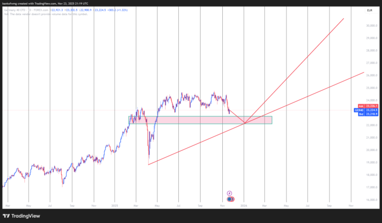Click the volume data vendor warning text

click(x=46, y=14)
